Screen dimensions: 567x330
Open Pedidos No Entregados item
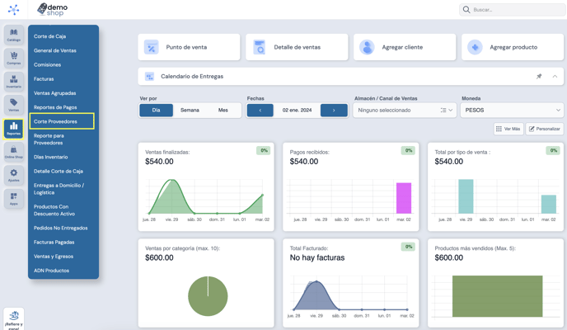61,228
